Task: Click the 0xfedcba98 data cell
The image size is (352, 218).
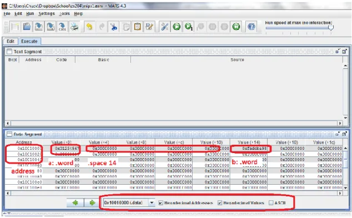Action: click(254, 149)
